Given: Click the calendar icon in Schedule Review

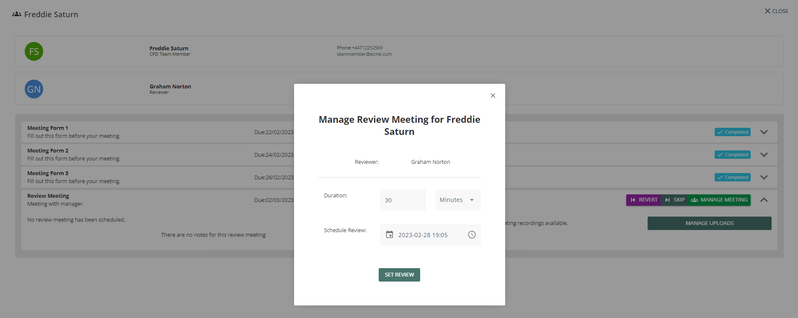Looking at the screenshot, I should click(390, 235).
